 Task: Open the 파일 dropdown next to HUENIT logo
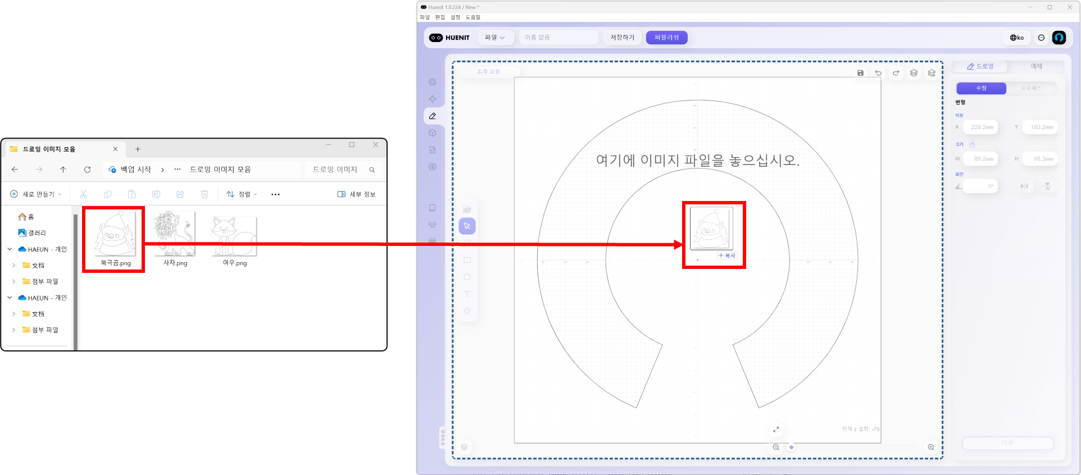[x=495, y=38]
